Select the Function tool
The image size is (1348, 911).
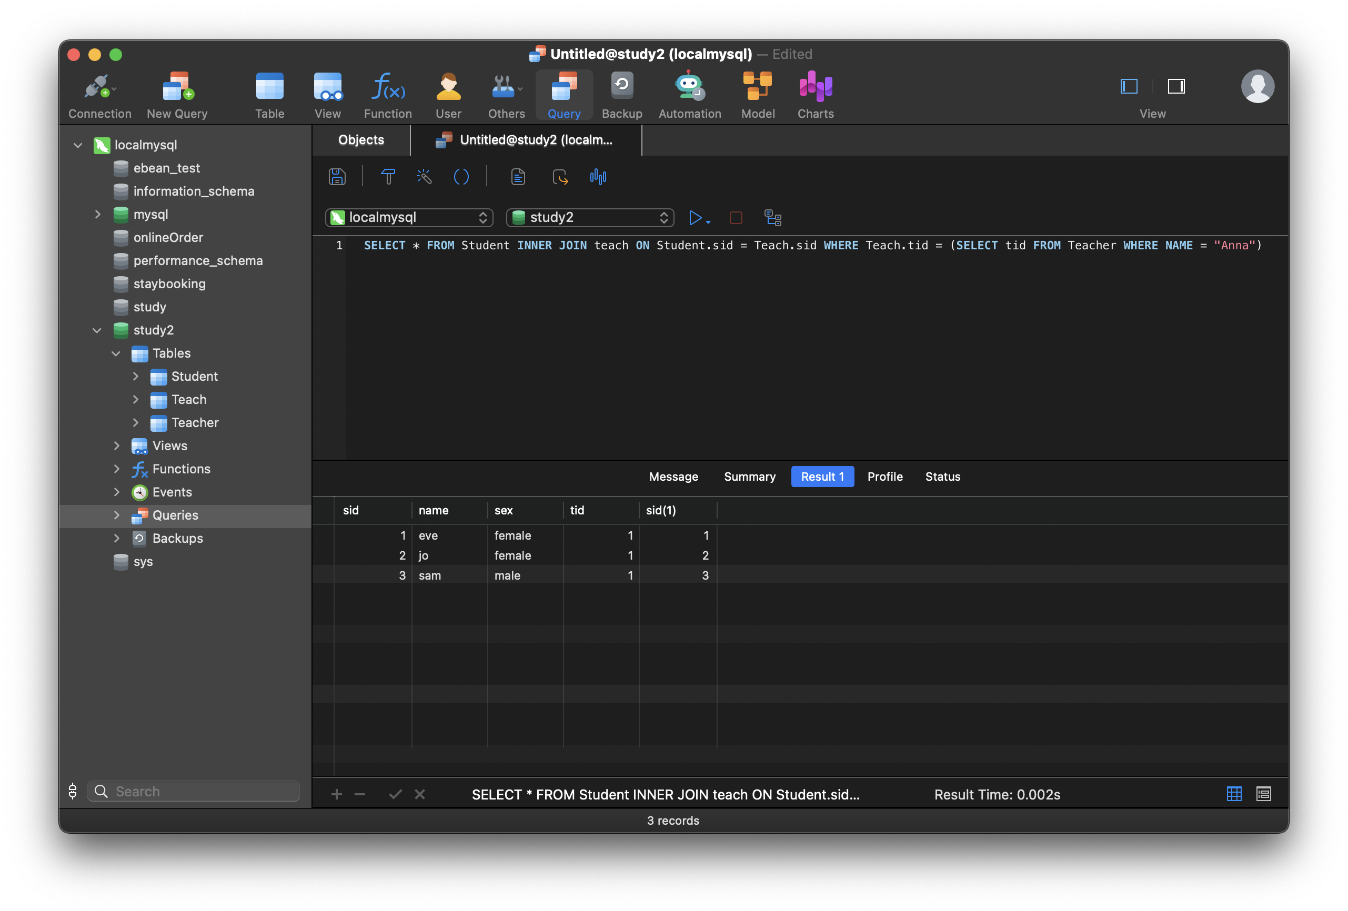(x=387, y=93)
